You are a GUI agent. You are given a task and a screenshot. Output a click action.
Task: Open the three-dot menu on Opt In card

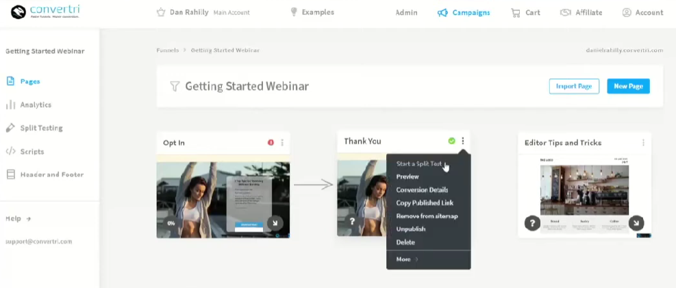click(x=282, y=142)
